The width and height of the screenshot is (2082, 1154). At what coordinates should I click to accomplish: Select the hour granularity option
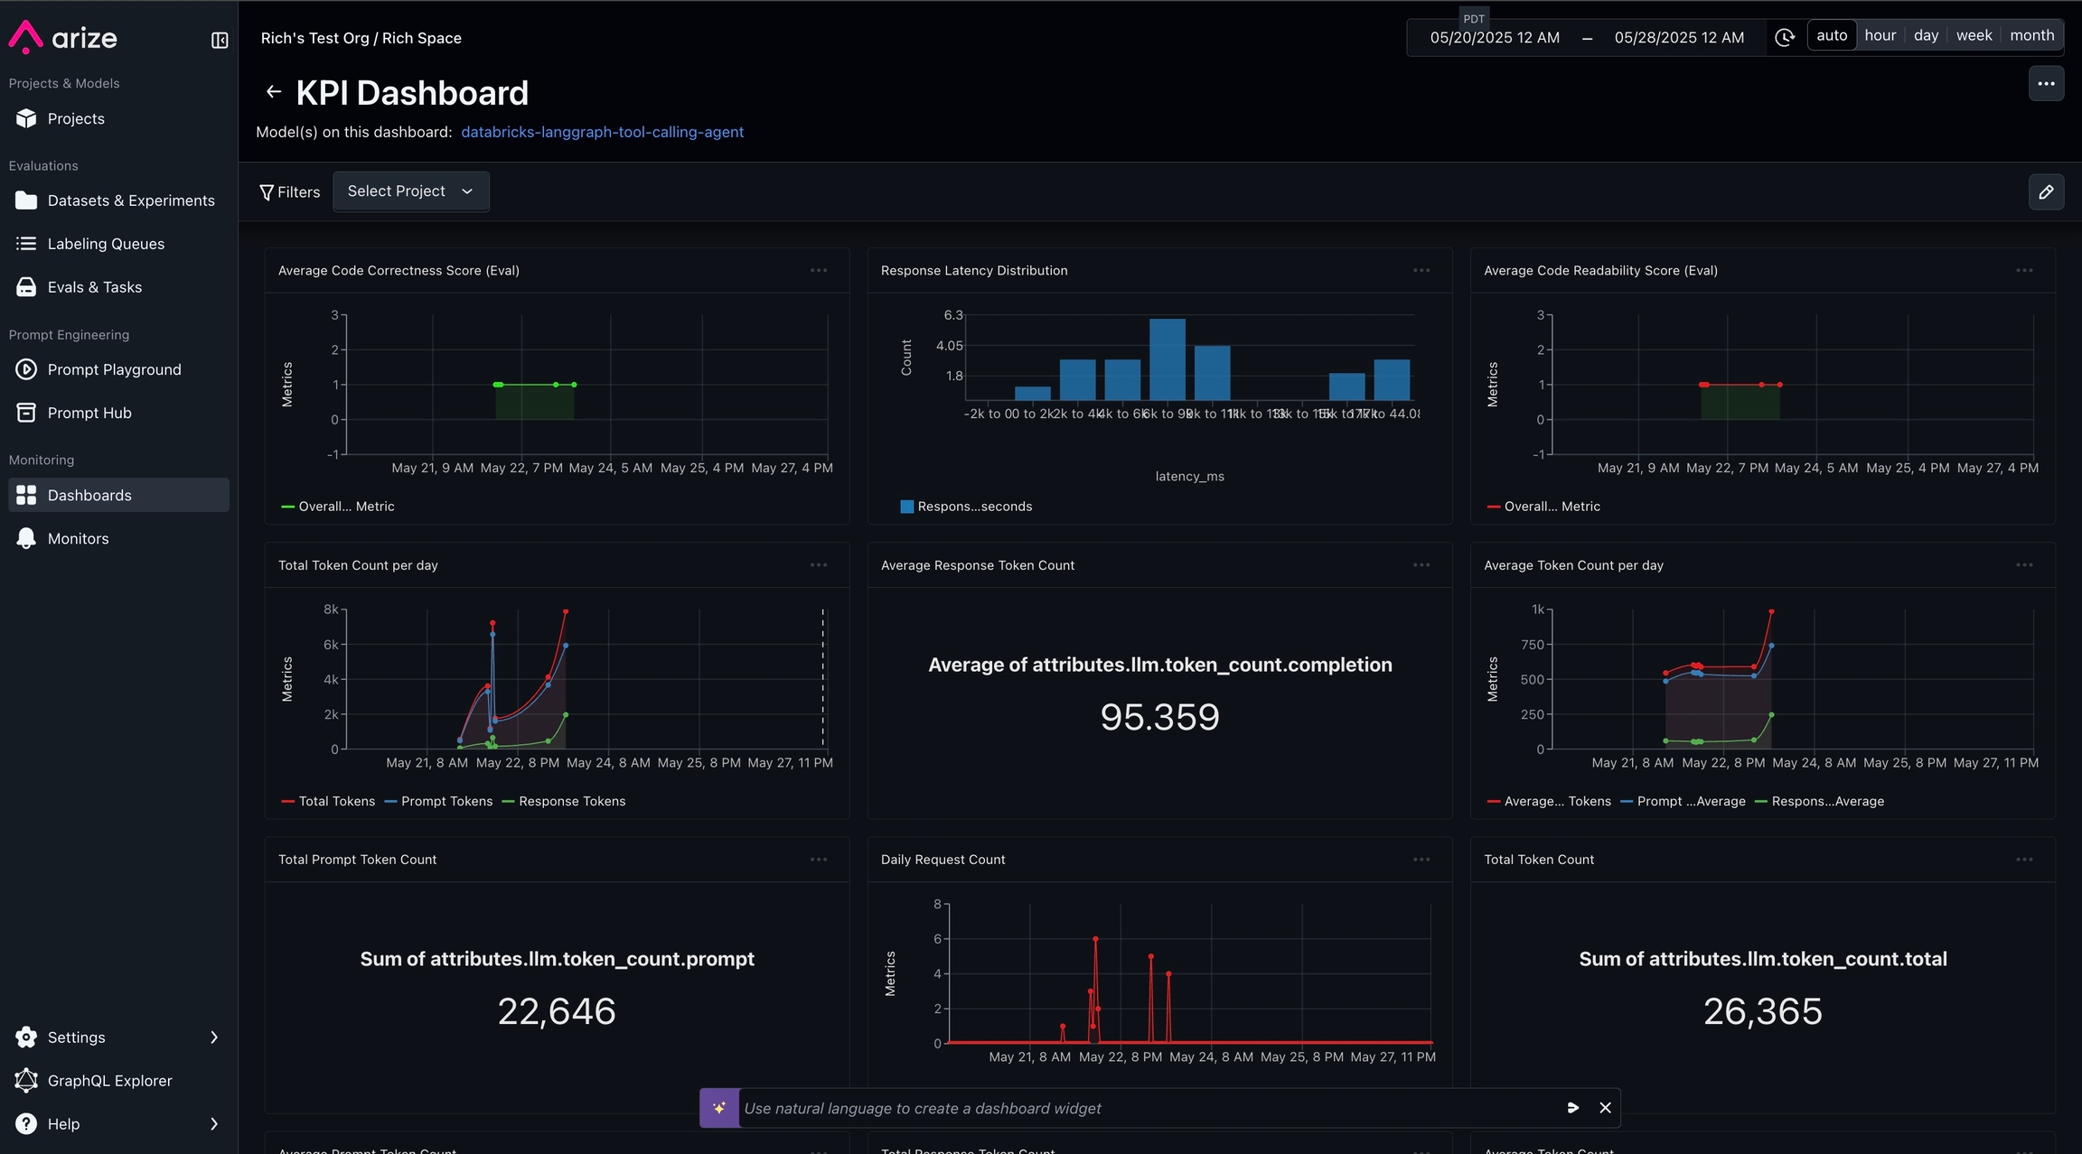(1880, 35)
